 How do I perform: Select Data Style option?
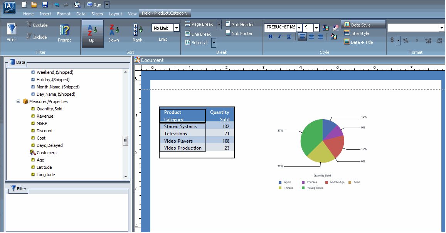[x=364, y=25]
